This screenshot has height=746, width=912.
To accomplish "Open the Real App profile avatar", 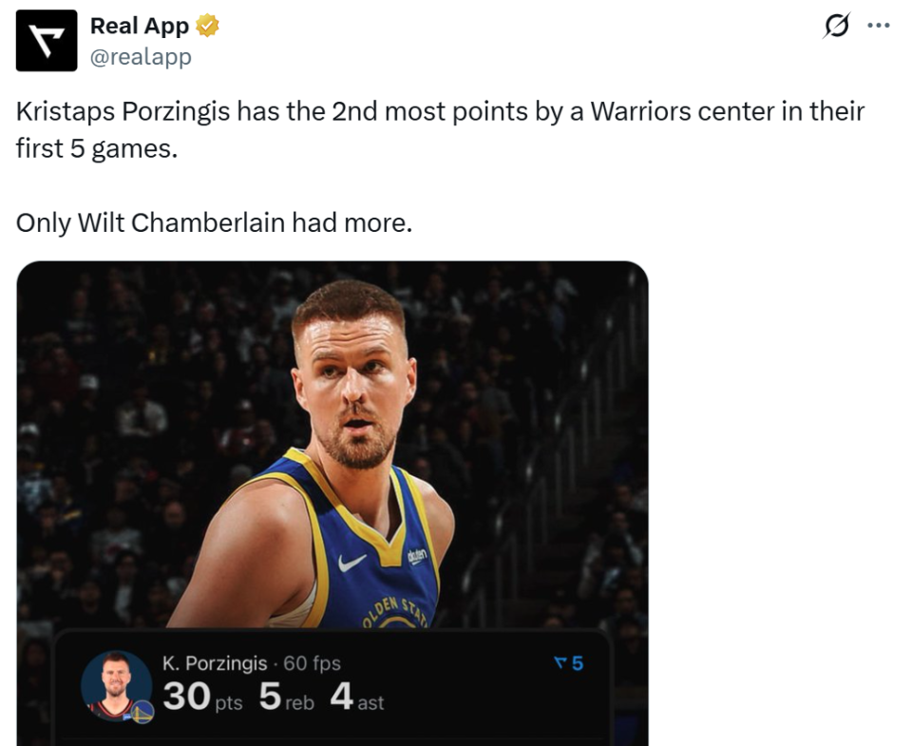I will click(x=47, y=41).
